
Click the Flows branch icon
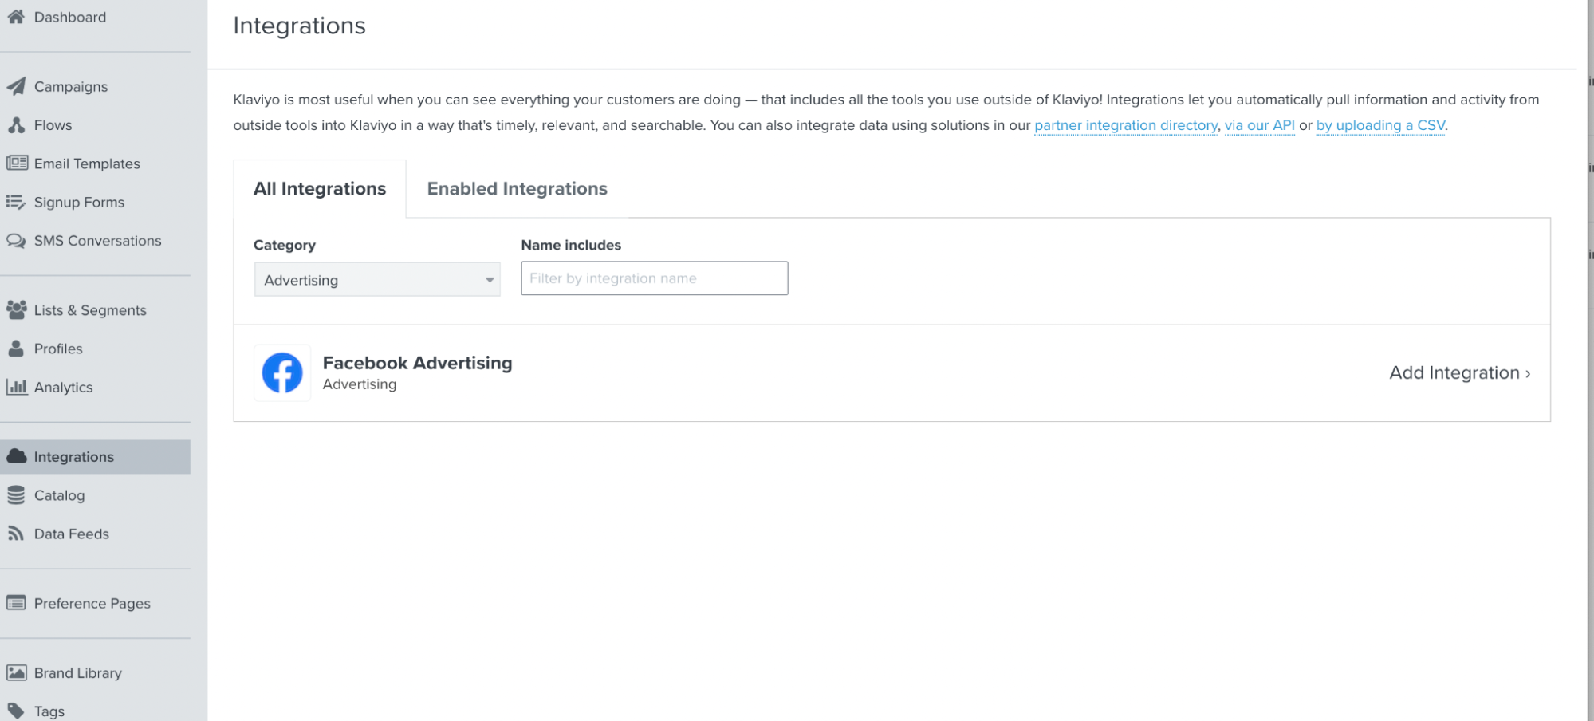16,125
